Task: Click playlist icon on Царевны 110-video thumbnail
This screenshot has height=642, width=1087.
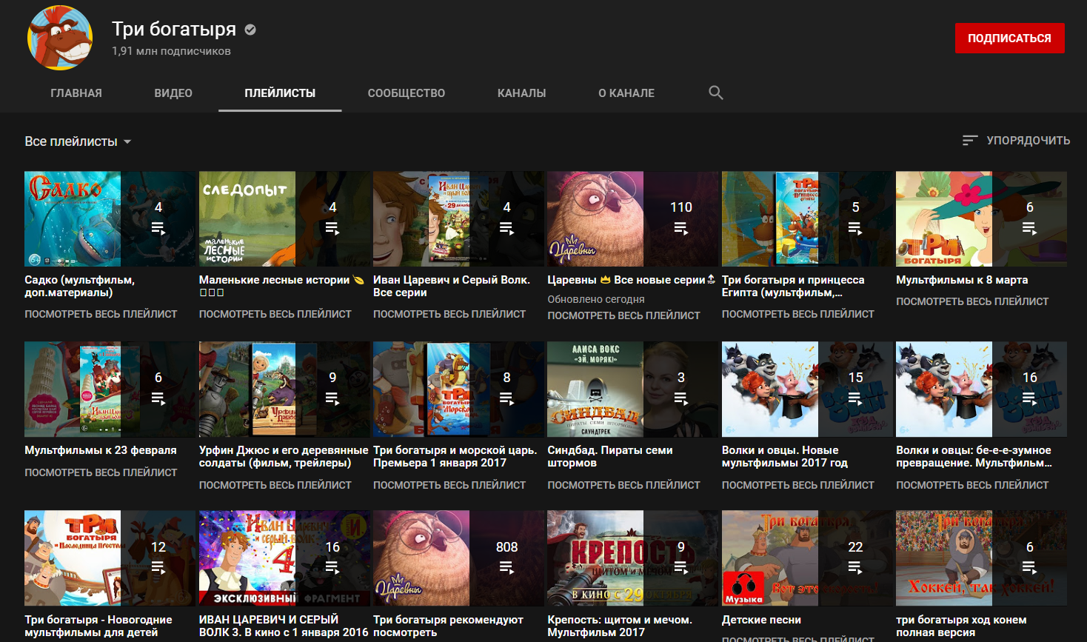Action: pos(680,228)
